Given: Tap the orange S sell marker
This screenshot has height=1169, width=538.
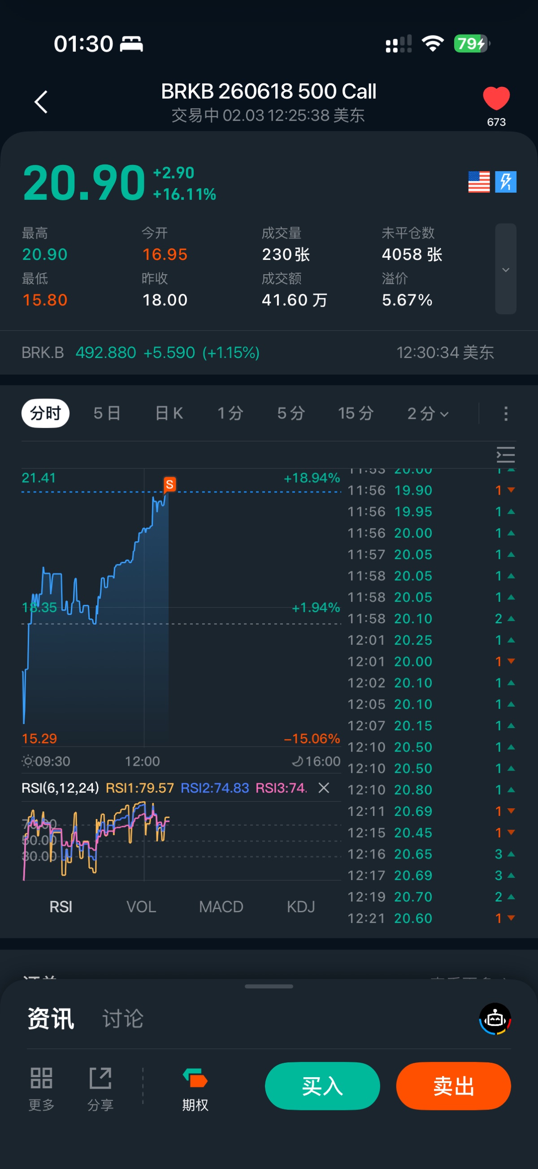Looking at the screenshot, I should point(169,484).
